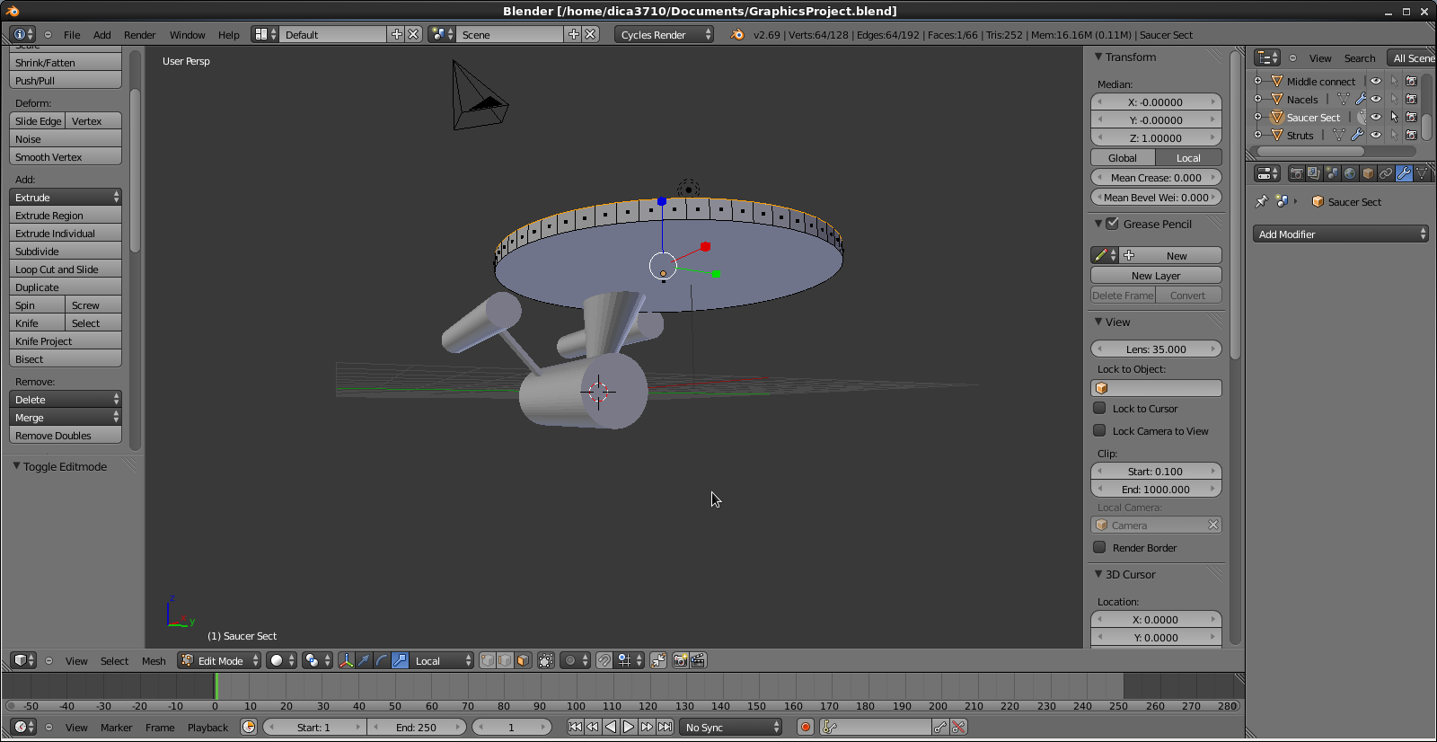Open the File menu
The height and width of the screenshot is (742, 1437).
72,35
